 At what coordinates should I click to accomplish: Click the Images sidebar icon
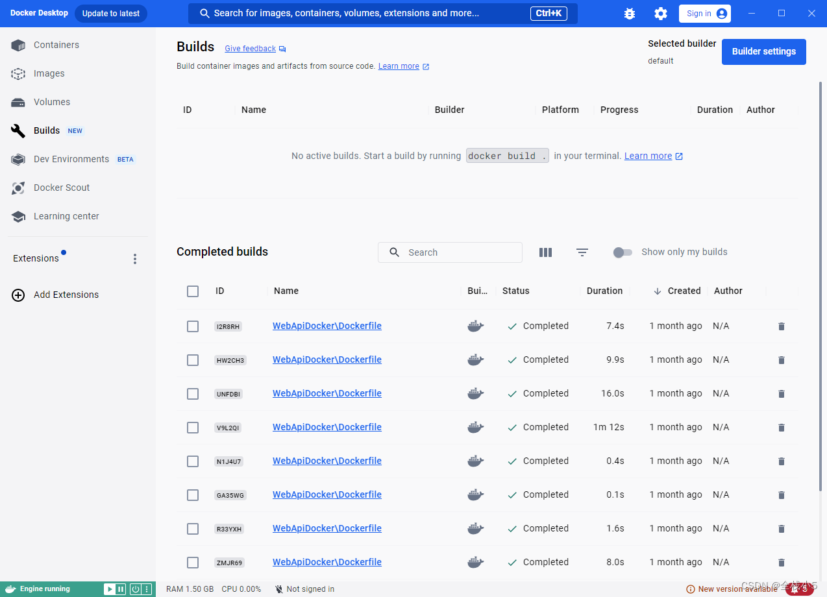pyautogui.click(x=18, y=74)
